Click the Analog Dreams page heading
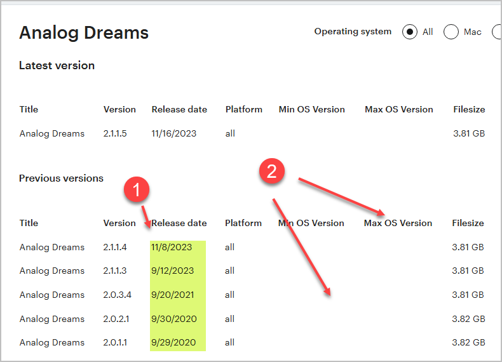The image size is (502, 362). (x=84, y=32)
